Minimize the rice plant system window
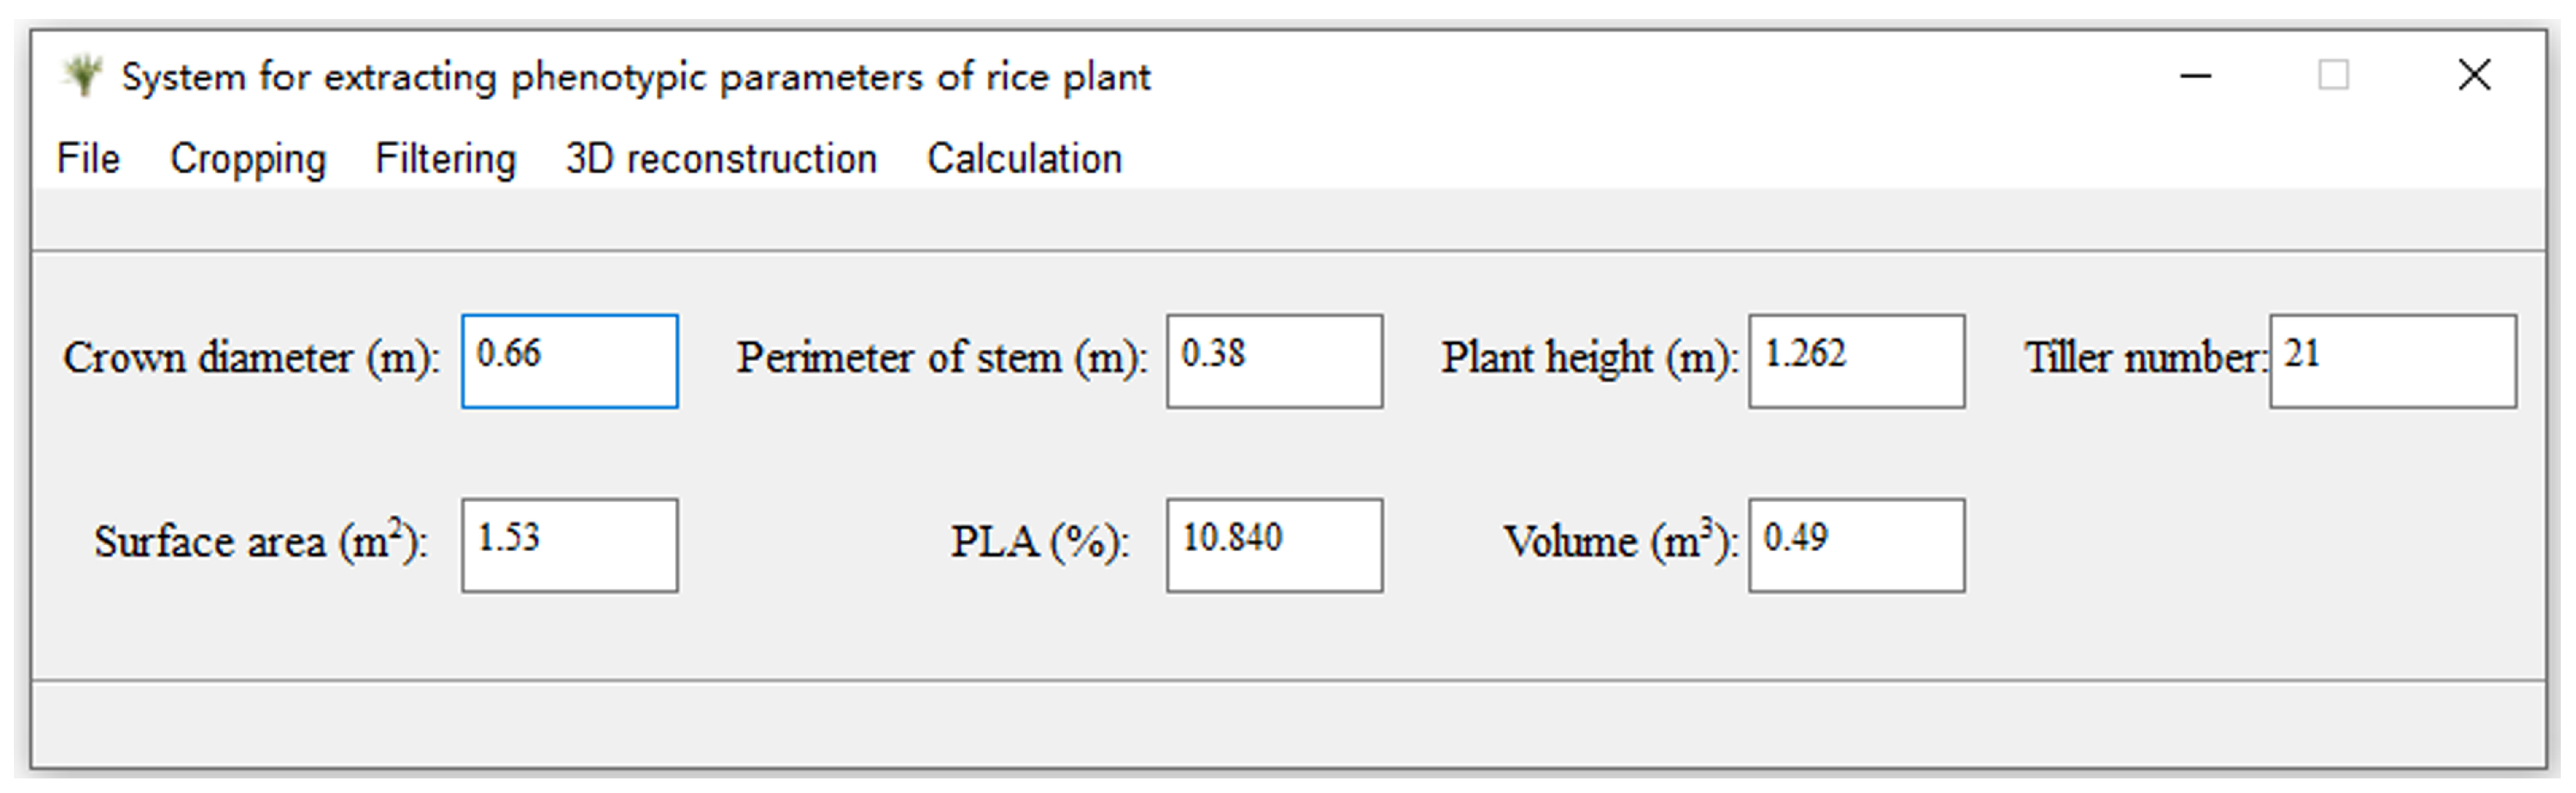Viewport: 2576px width, 793px height. tap(2195, 76)
